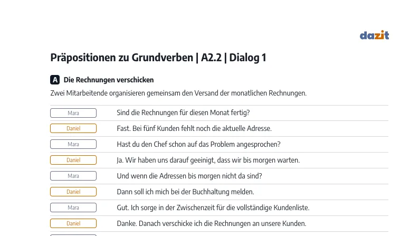Click Mara label next to 'Hast du den Chef'

point(73,144)
